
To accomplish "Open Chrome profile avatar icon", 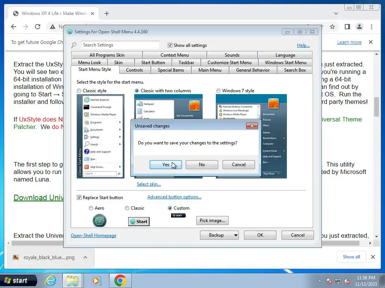I will point(359,27).
